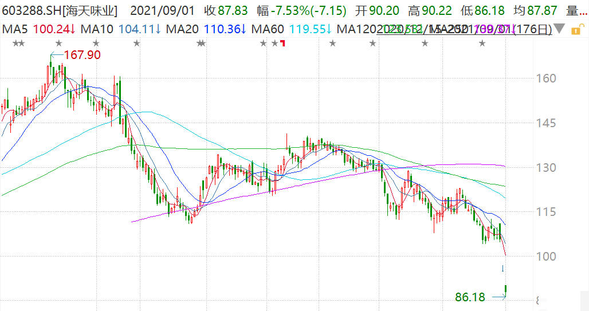The width and height of the screenshot is (589, 311).
Task: Click the small red flag event marker
Action: coord(283,44)
